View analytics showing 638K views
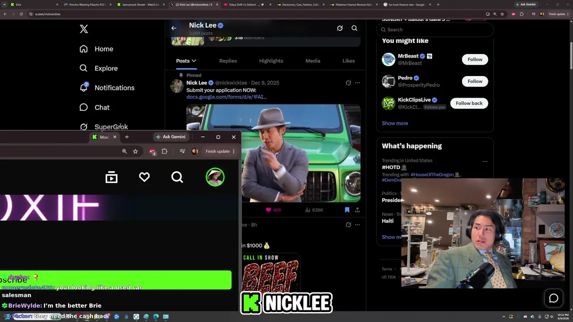Viewport: 573px width, 322px height. [314, 210]
